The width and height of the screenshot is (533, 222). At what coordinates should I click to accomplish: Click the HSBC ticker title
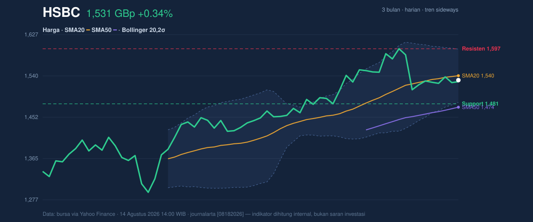(61, 13)
